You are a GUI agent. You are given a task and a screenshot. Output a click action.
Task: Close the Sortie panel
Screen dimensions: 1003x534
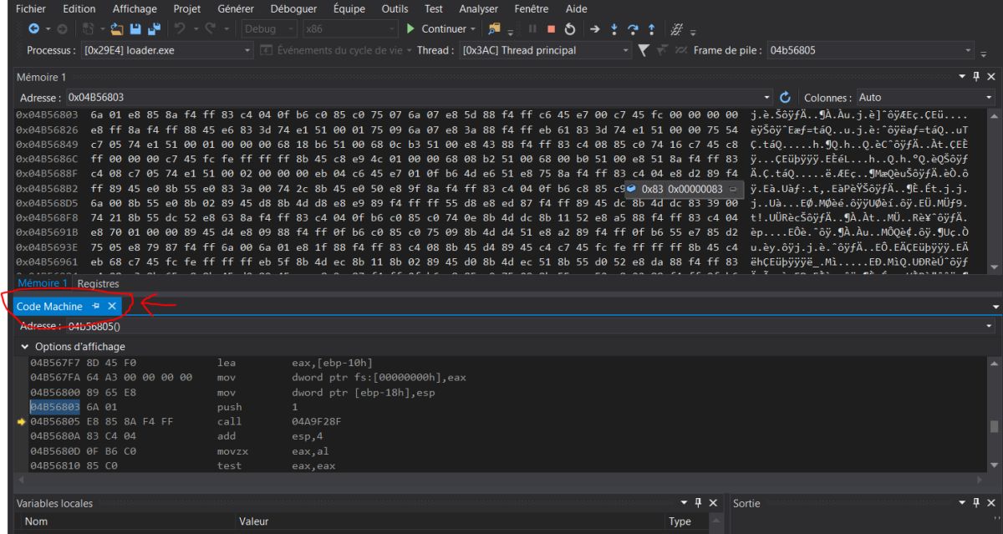[x=991, y=502]
